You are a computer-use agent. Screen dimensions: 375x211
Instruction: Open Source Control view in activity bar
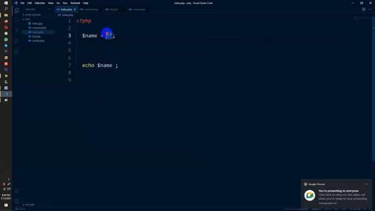(x=17, y=31)
